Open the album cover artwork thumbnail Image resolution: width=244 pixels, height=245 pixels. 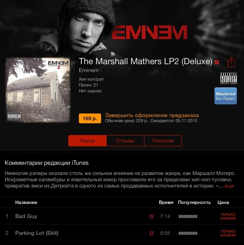[38, 90]
